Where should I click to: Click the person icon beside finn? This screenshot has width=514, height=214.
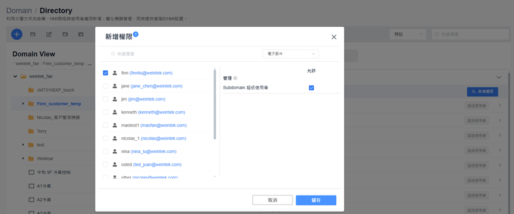tap(115, 73)
